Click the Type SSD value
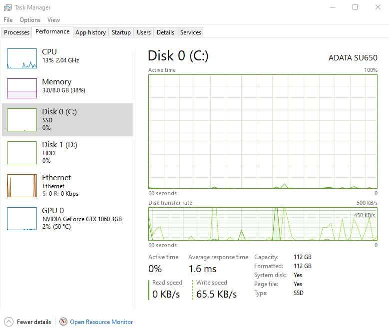Image resolution: width=389 pixels, height=334 pixels. coord(299,293)
